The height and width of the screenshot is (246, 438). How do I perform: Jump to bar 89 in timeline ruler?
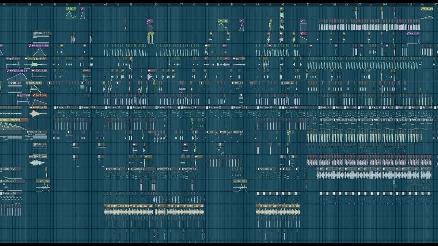pos(257,4)
